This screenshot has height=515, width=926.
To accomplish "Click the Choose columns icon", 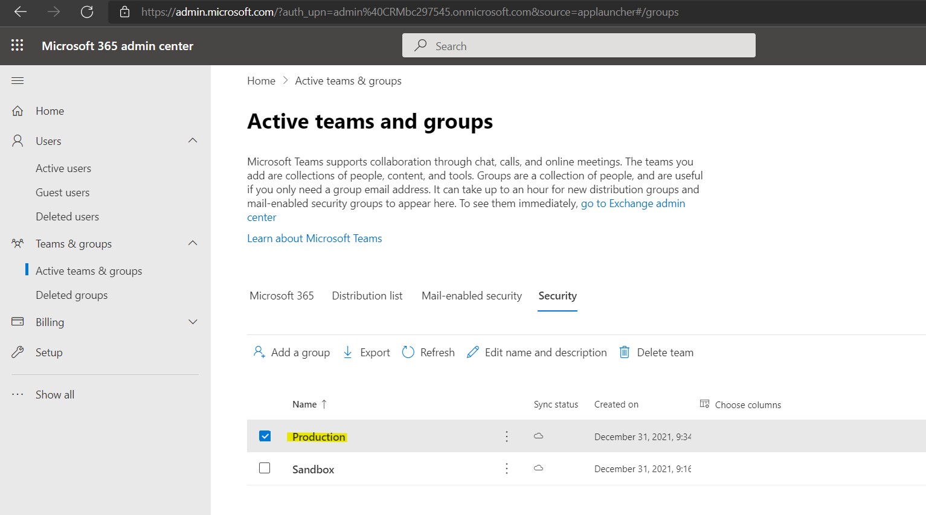I will click(x=704, y=404).
